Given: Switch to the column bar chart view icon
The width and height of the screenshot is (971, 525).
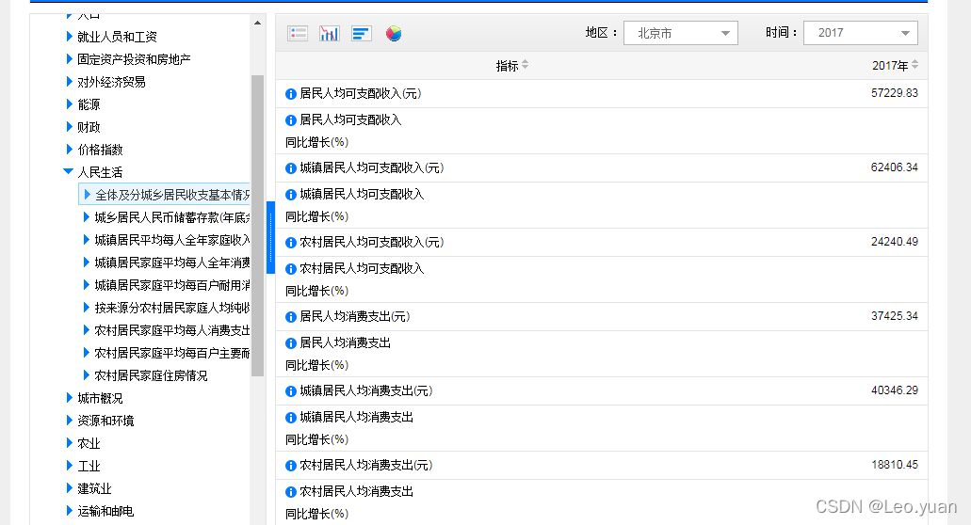Looking at the screenshot, I should (x=330, y=33).
